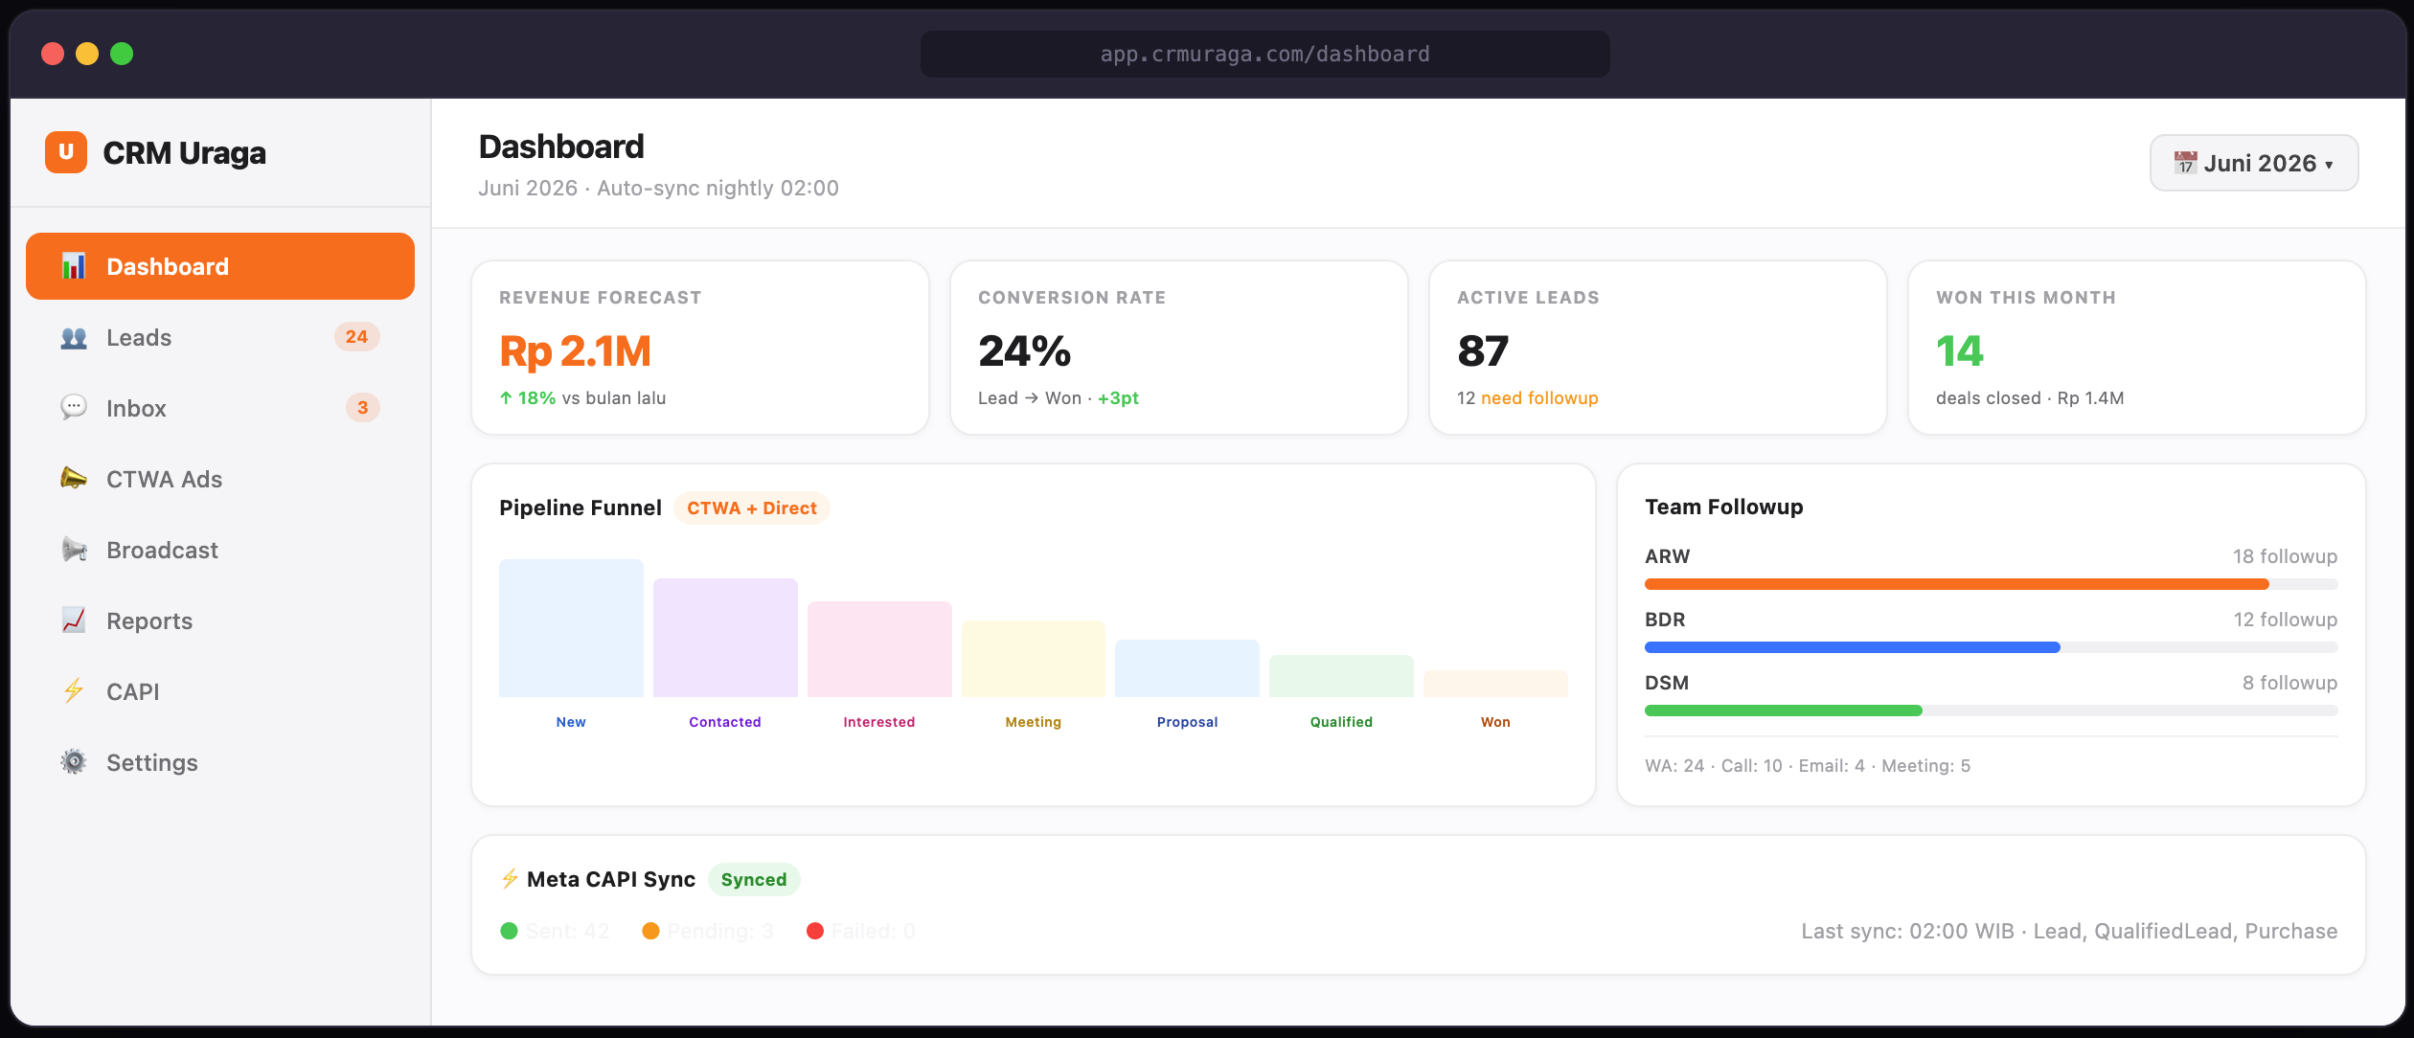Screen dimensions: 2414x1038
Task: Click the red macOS close window button
Action: [x=53, y=54]
